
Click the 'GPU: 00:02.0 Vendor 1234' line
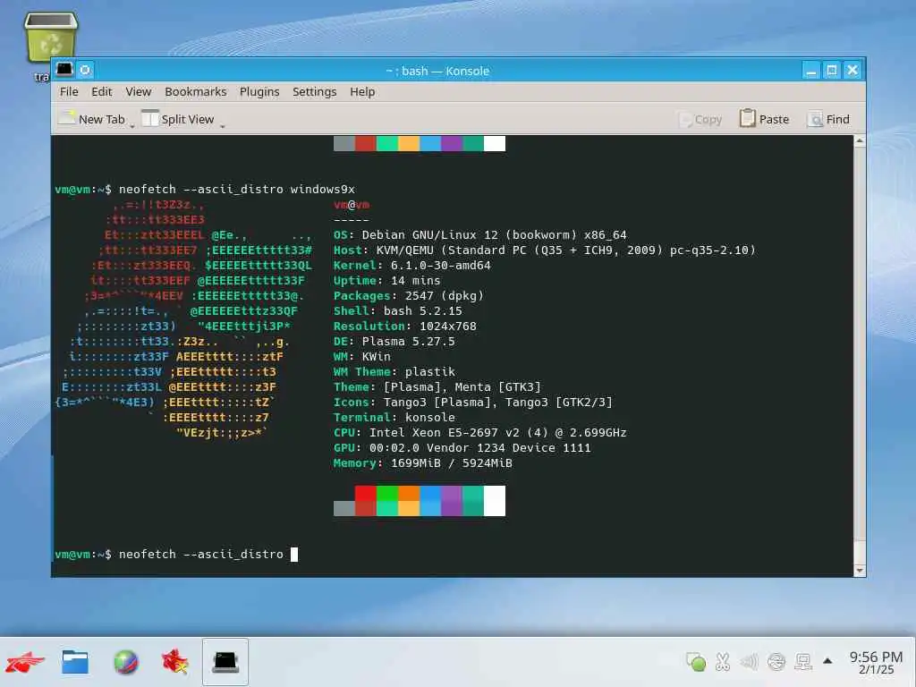462,447
